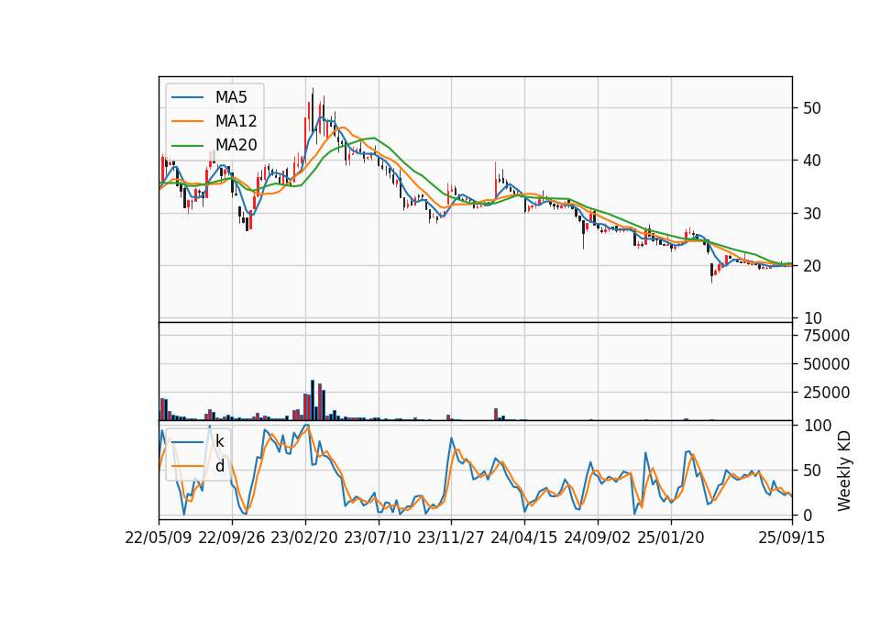Click the MA5 legend label
Image resolution: width=880 pixels, height=633 pixels.
coord(231,97)
